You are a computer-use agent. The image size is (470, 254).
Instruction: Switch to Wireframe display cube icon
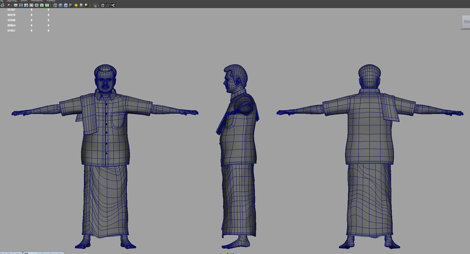pos(55,5)
